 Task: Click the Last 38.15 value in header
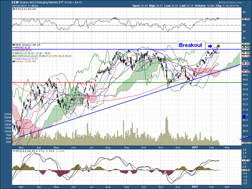[x=186, y=6]
